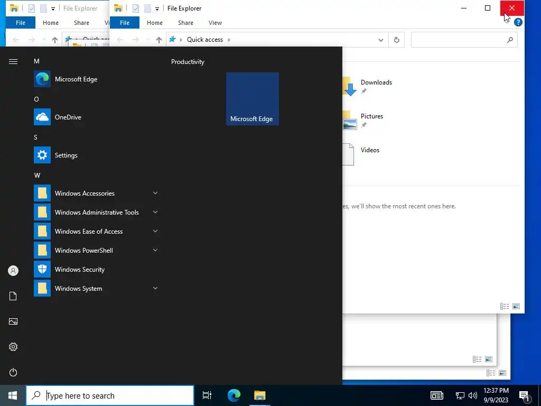541x406 pixels.
Task: Open news and interests on the taskbar
Action: coord(436,395)
